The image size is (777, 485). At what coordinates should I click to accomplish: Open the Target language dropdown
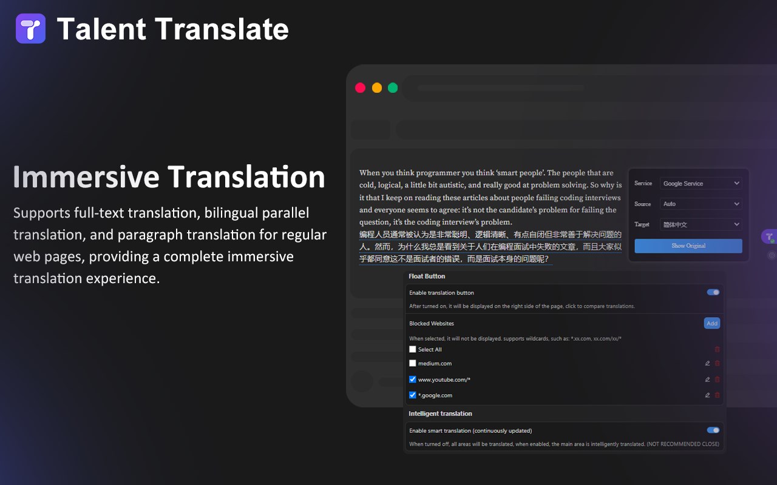pyautogui.click(x=701, y=224)
